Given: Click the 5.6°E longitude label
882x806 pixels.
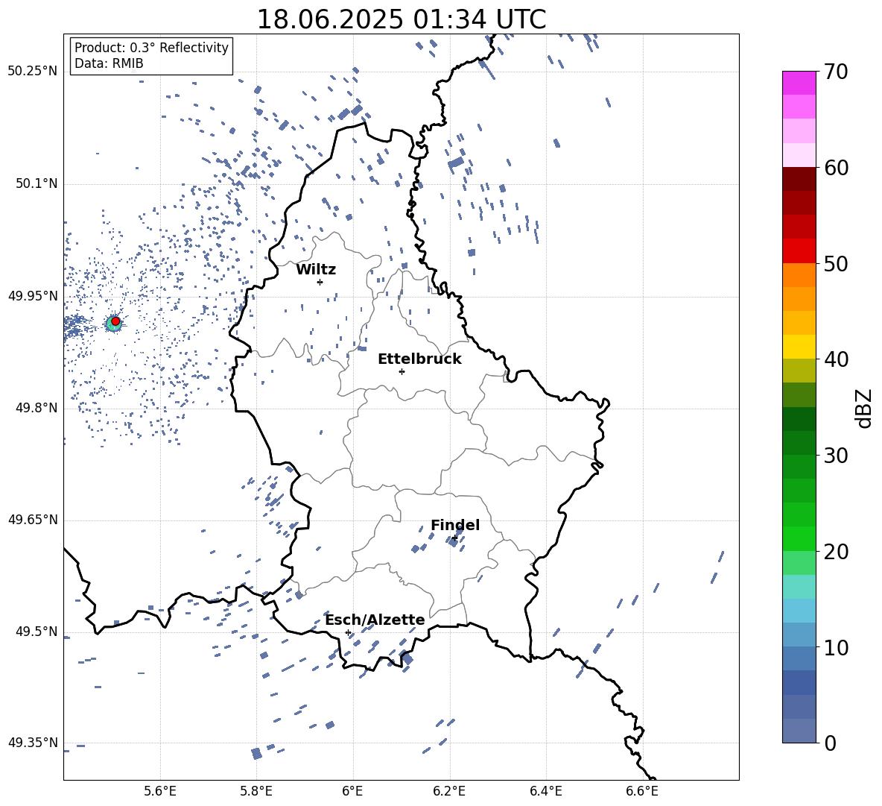Looking at the screenshot, I should [160, 791].
